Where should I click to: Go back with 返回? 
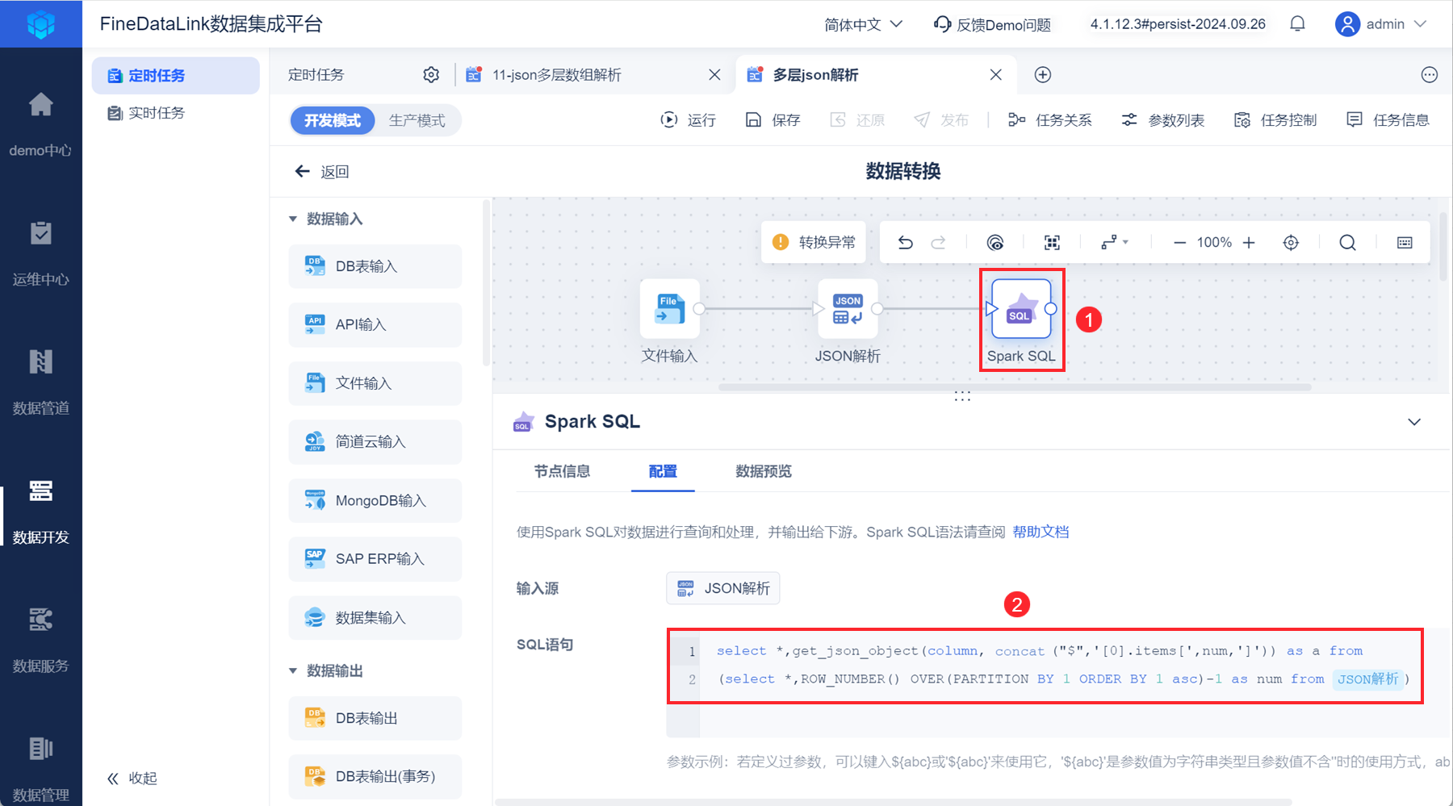pyautogui.click(x=322, y=172)
